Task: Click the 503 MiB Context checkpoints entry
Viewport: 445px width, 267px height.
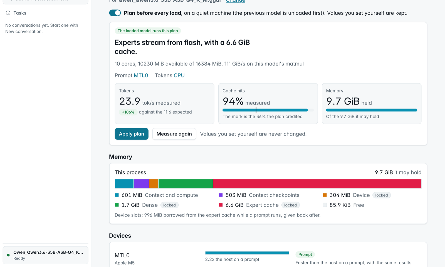Action: click(x=259, y=195)
